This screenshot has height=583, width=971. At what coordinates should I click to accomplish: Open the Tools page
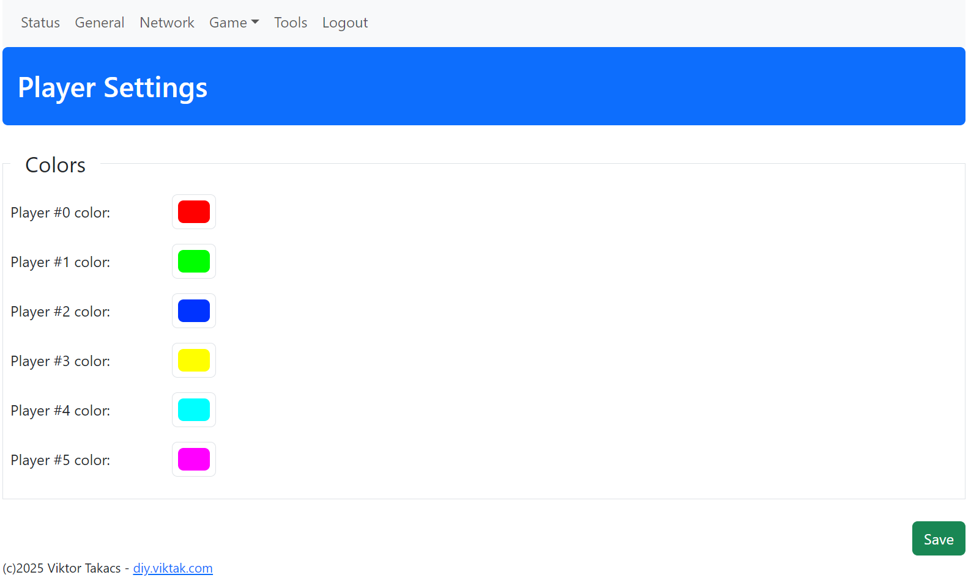[x=290, y=23]
